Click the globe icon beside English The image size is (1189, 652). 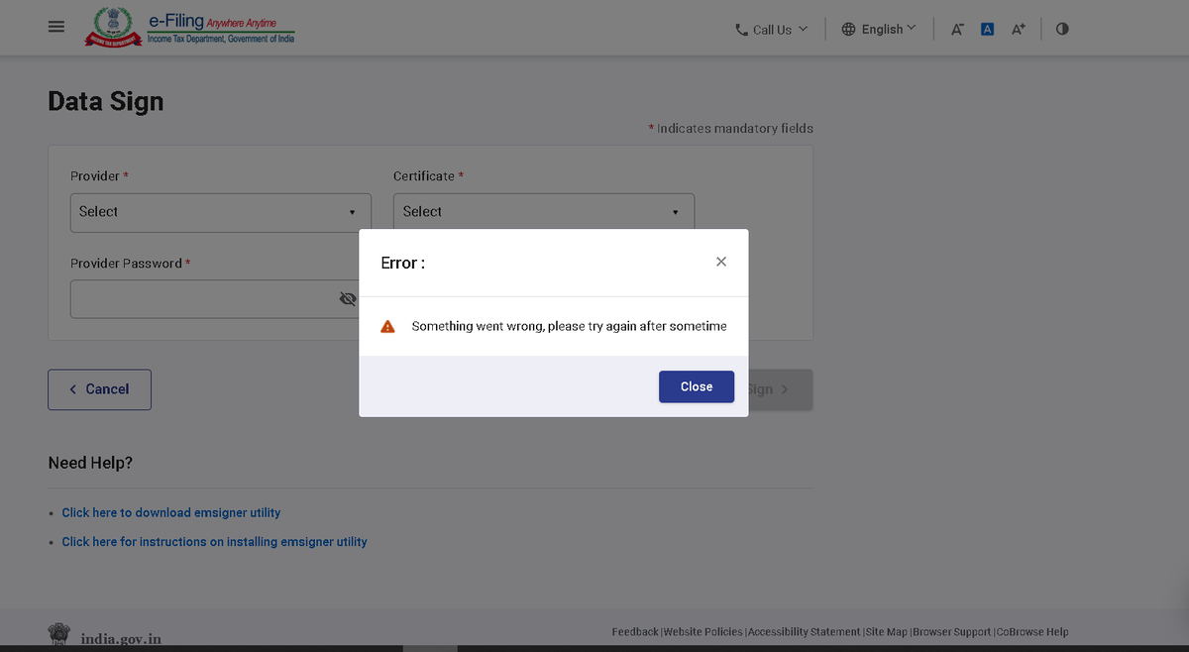pyautogui.click(x=848, y=30)
